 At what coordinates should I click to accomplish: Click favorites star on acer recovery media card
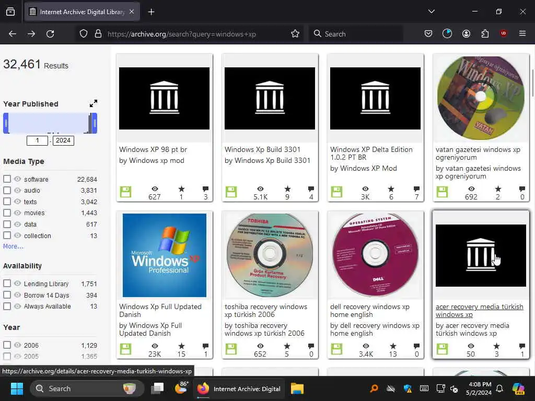click(x=497, y=346)
